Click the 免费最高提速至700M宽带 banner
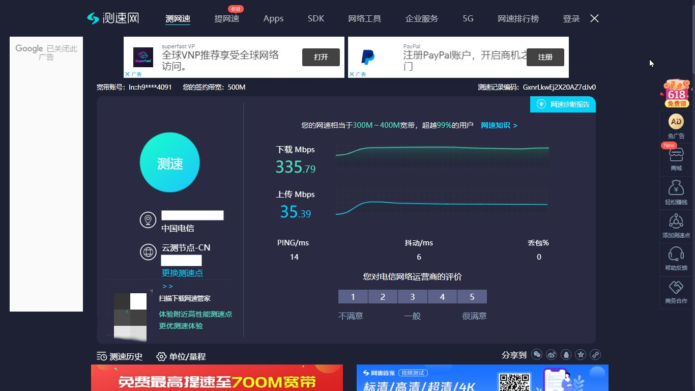This screenshot has height=391, width=695. coord(217,378)
